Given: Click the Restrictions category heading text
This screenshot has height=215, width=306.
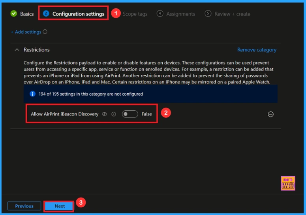Looking at the screenshot, I should [x=37, y=50].
